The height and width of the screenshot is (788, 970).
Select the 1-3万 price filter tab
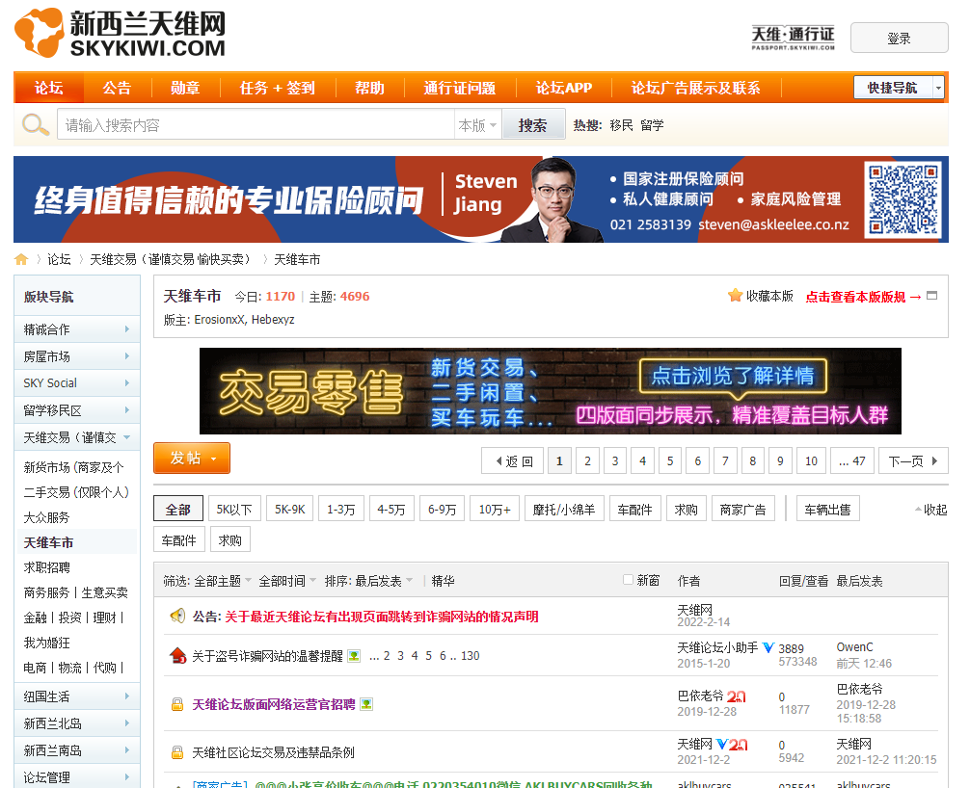click(x=340, y=510)
